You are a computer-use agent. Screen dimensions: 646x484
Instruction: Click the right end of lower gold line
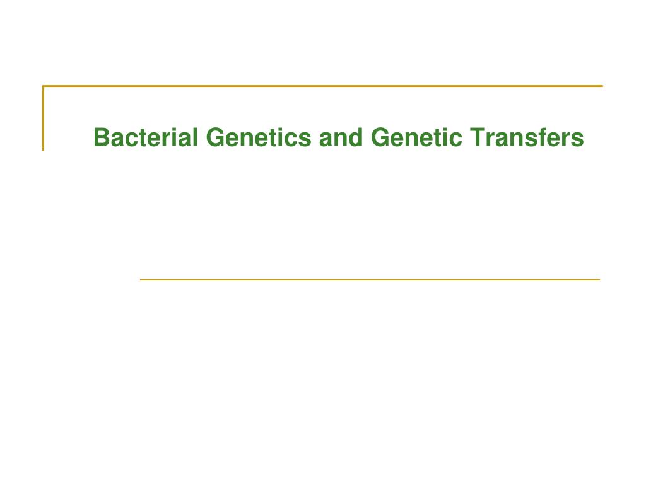point(598,279)
